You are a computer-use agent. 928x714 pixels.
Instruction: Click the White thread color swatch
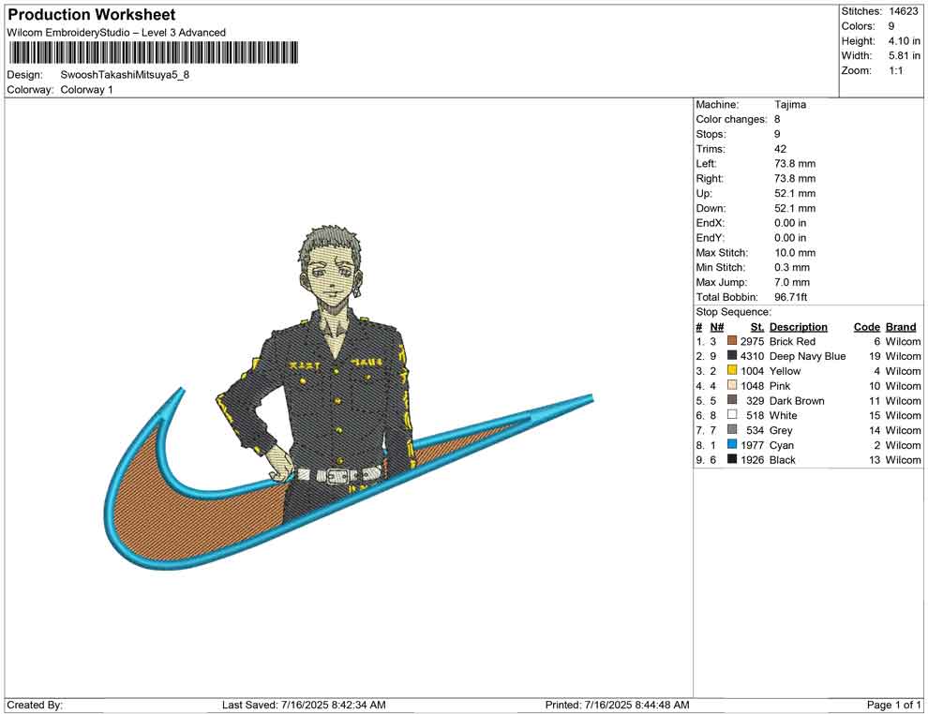coord(732,415)
